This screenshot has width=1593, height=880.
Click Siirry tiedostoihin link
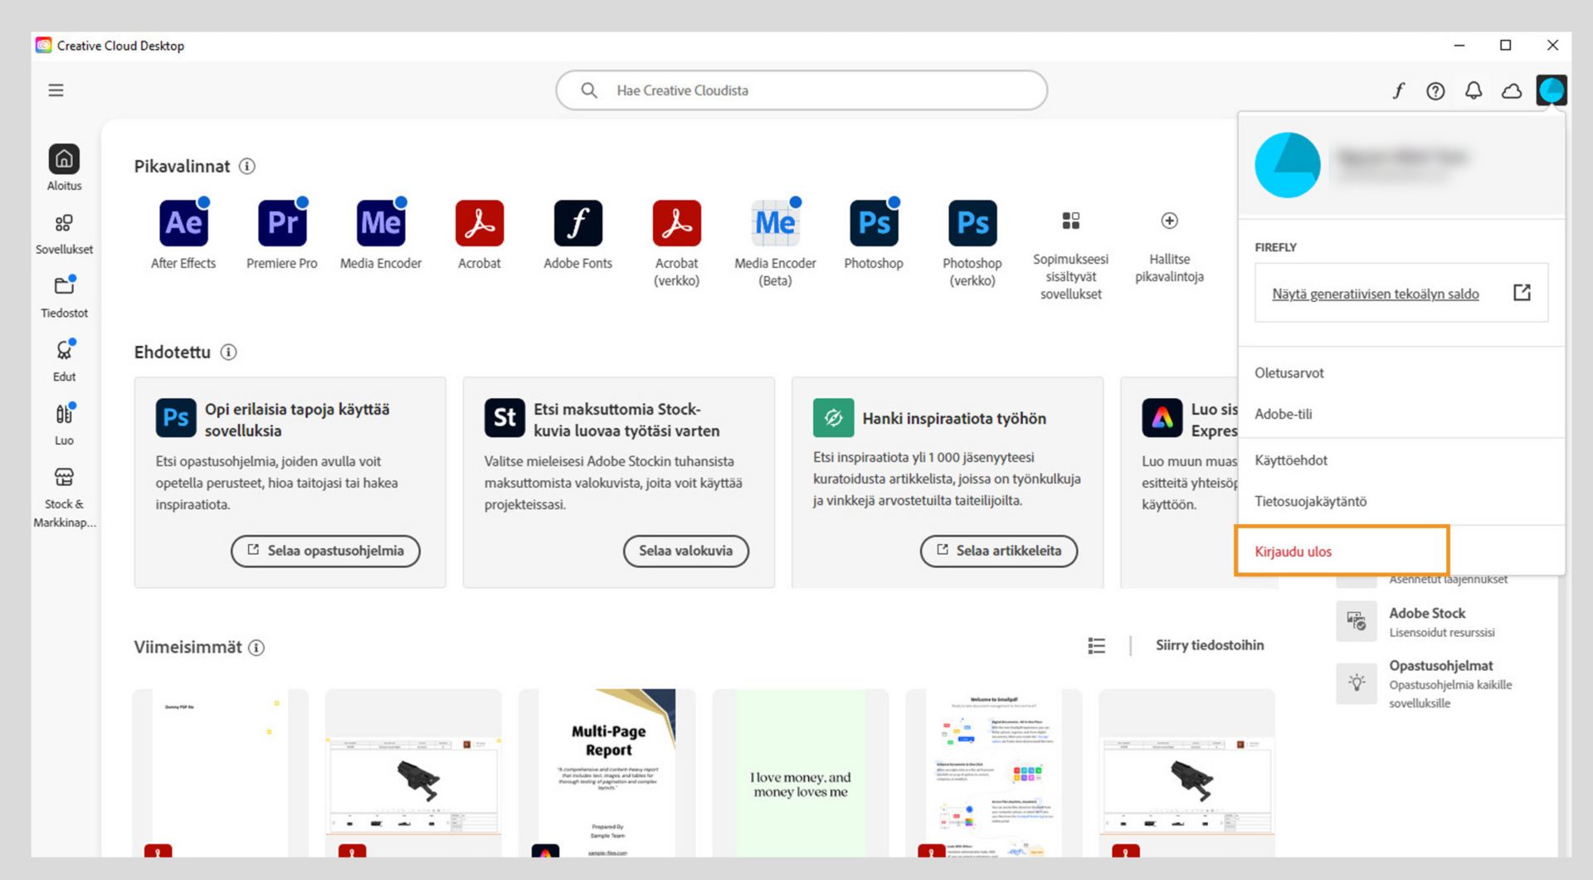(1210, 645)
